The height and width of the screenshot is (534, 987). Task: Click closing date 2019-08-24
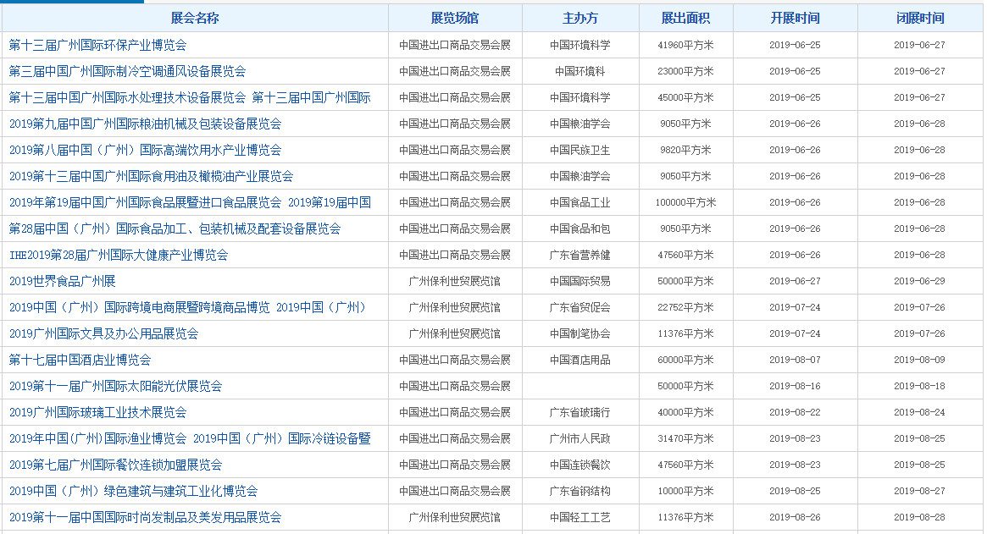920,413
